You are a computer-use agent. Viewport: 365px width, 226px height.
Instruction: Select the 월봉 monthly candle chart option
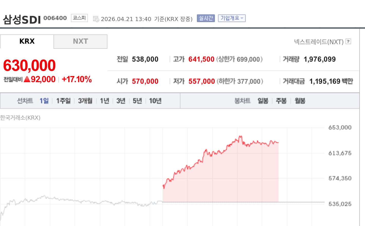pyautogui.click(x=299, y=101)
